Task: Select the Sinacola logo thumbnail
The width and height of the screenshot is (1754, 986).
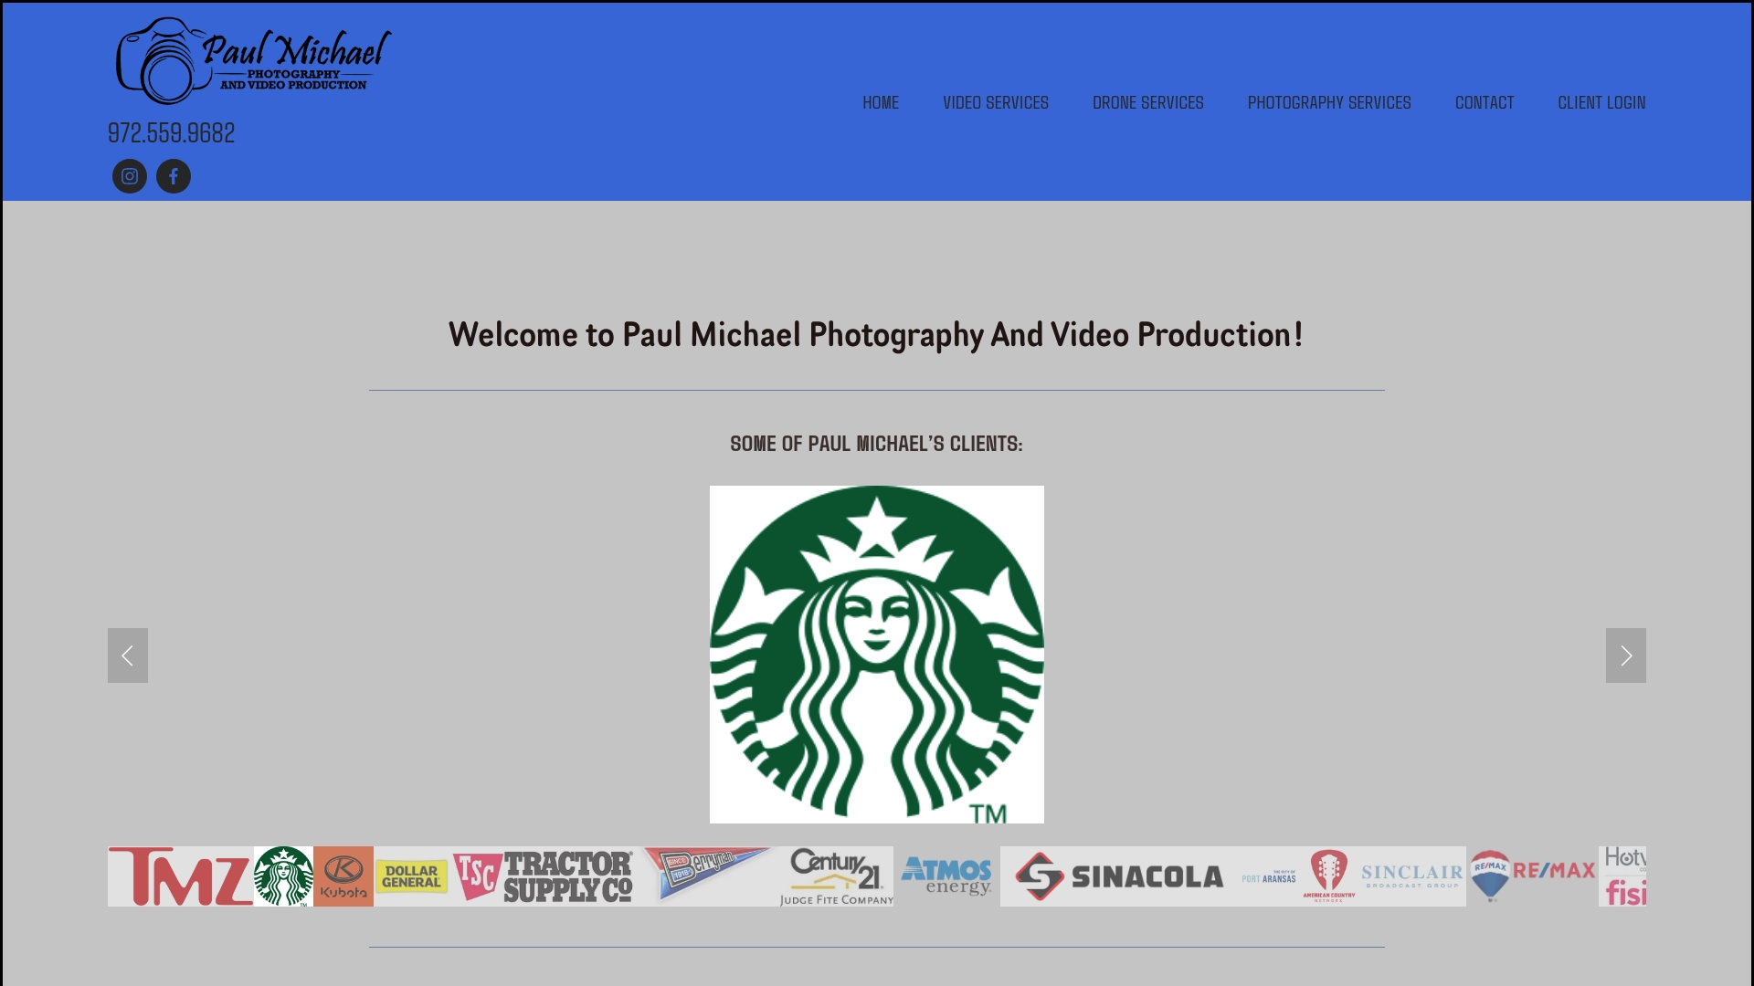Action: tap(1119, 876)
